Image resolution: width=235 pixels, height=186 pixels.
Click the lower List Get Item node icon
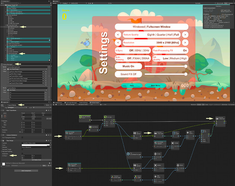(135, 165)
